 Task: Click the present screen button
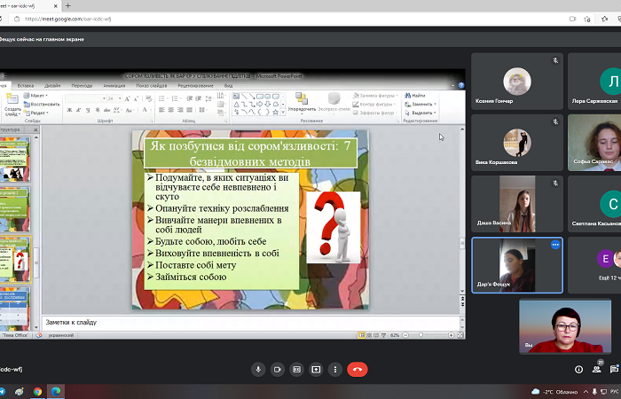pyautogui.click(x=316, y=369)
